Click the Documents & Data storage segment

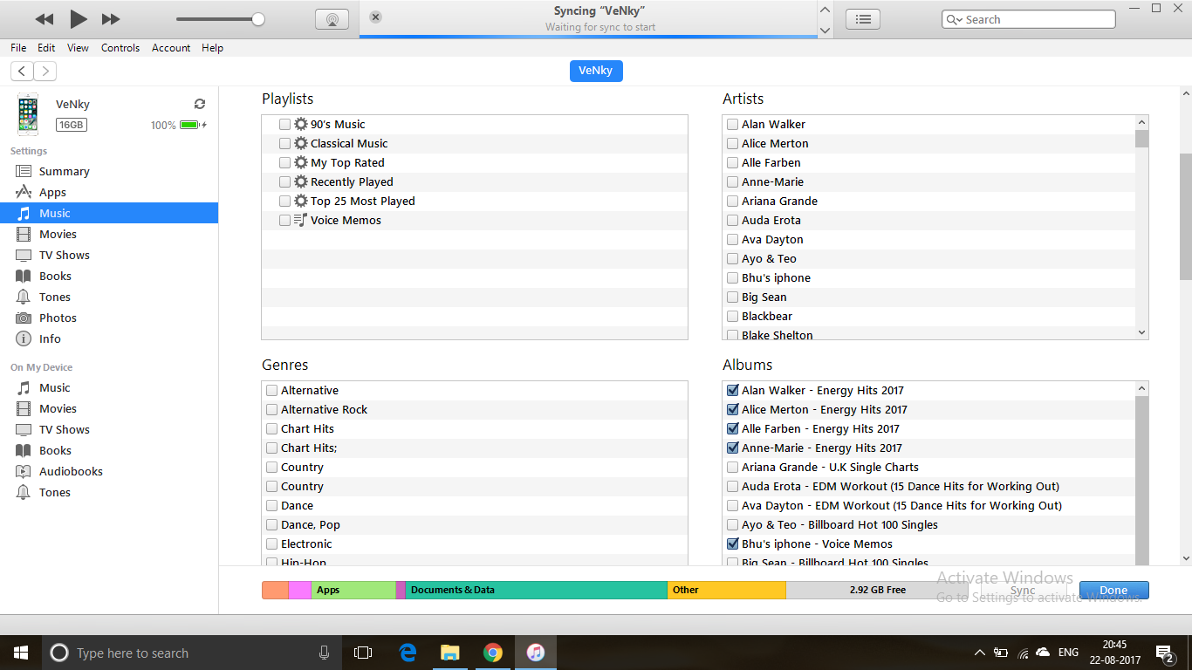537,591
